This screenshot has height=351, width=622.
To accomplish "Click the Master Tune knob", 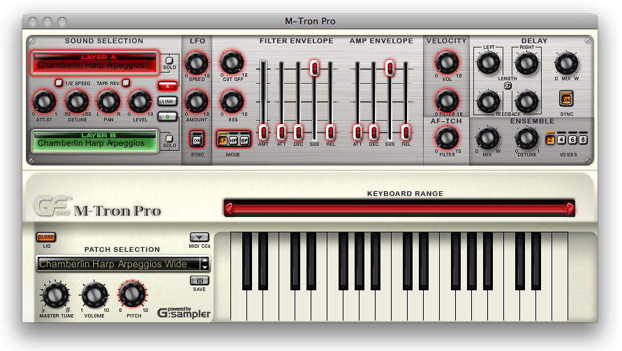I will pos(55,295).
